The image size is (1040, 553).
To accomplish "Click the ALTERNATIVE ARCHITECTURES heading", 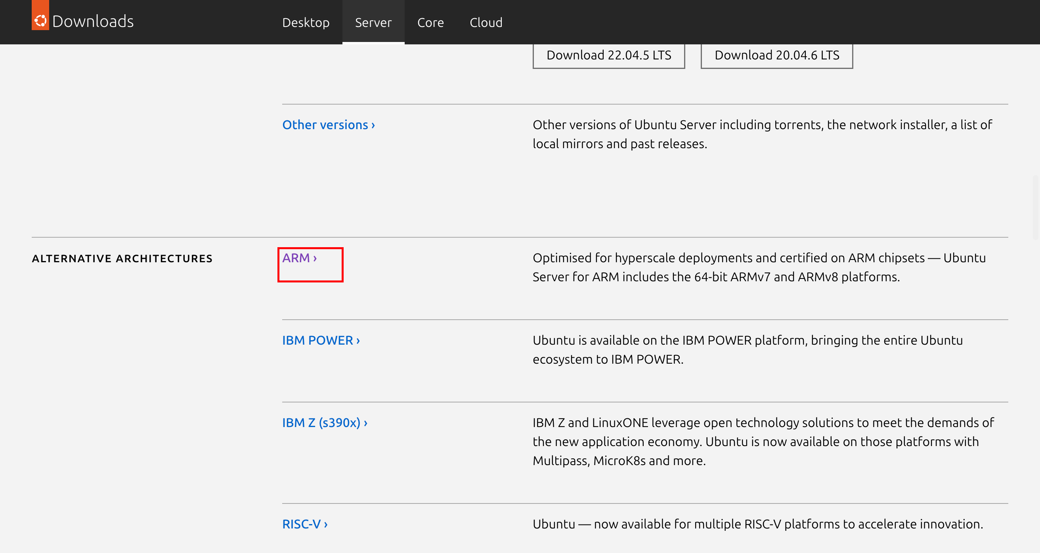I will pos(122,259).
